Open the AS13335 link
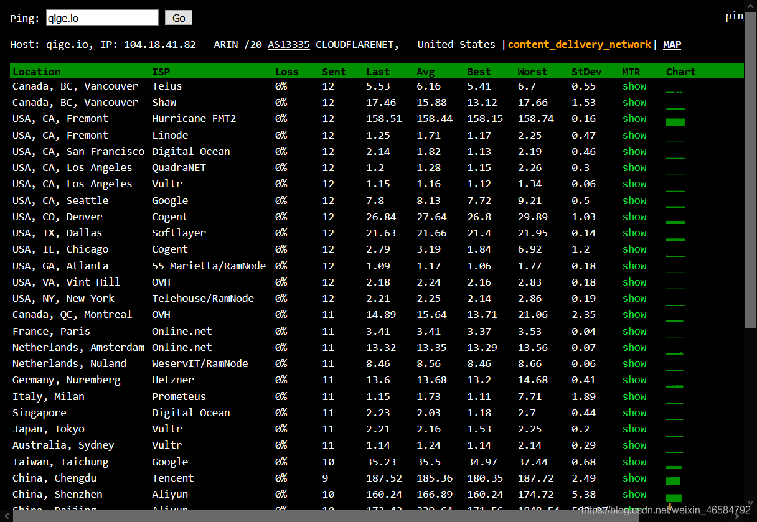Screen dimensions: 757x522 [x=289, y=45]
